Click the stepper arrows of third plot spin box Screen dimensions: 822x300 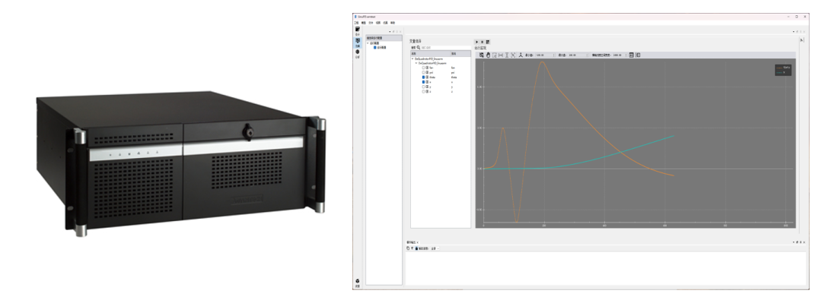click(626, 55)
